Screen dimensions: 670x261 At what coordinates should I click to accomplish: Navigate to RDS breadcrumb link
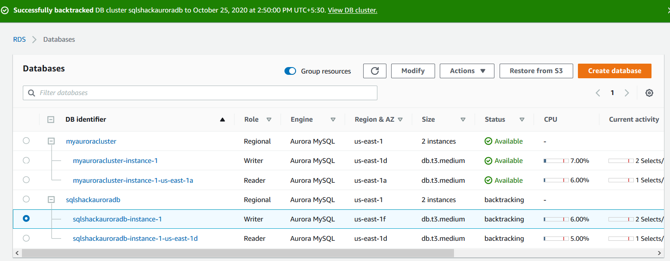[19, 40]
